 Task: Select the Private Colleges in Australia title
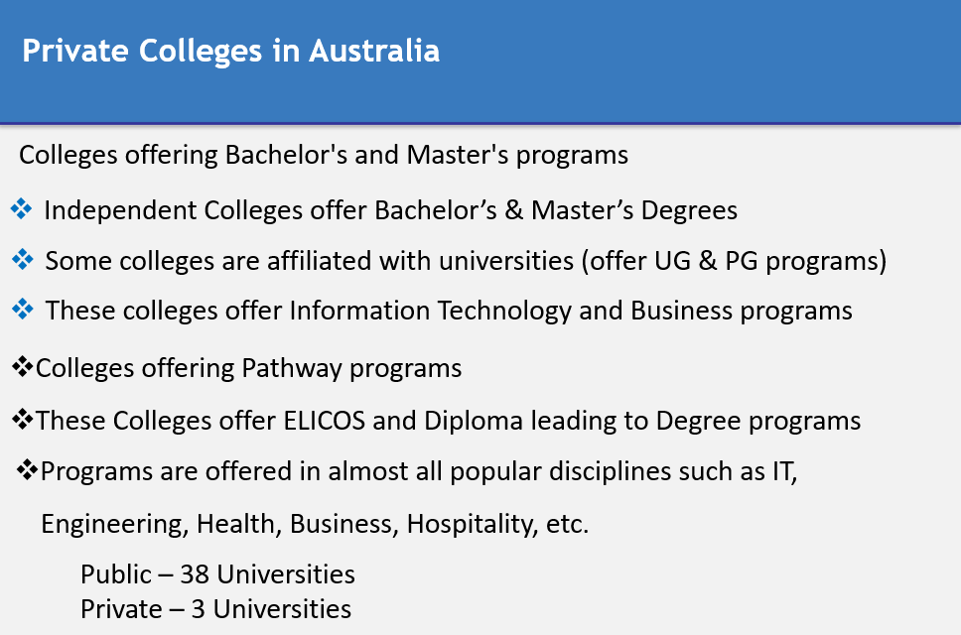(231, 51)
